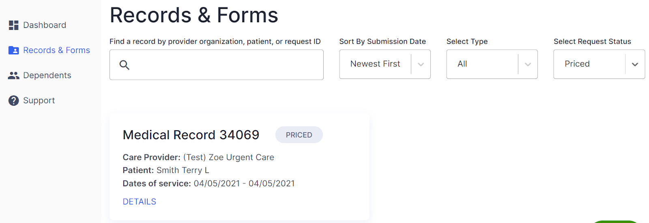
Task: Click the Support question mark icon
Action: click(x=14, y=101)
